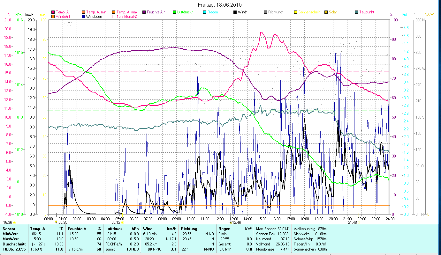Click the gray Richtung legend square
This screenshot has width=441, height=255.
[x=265, y=12]
